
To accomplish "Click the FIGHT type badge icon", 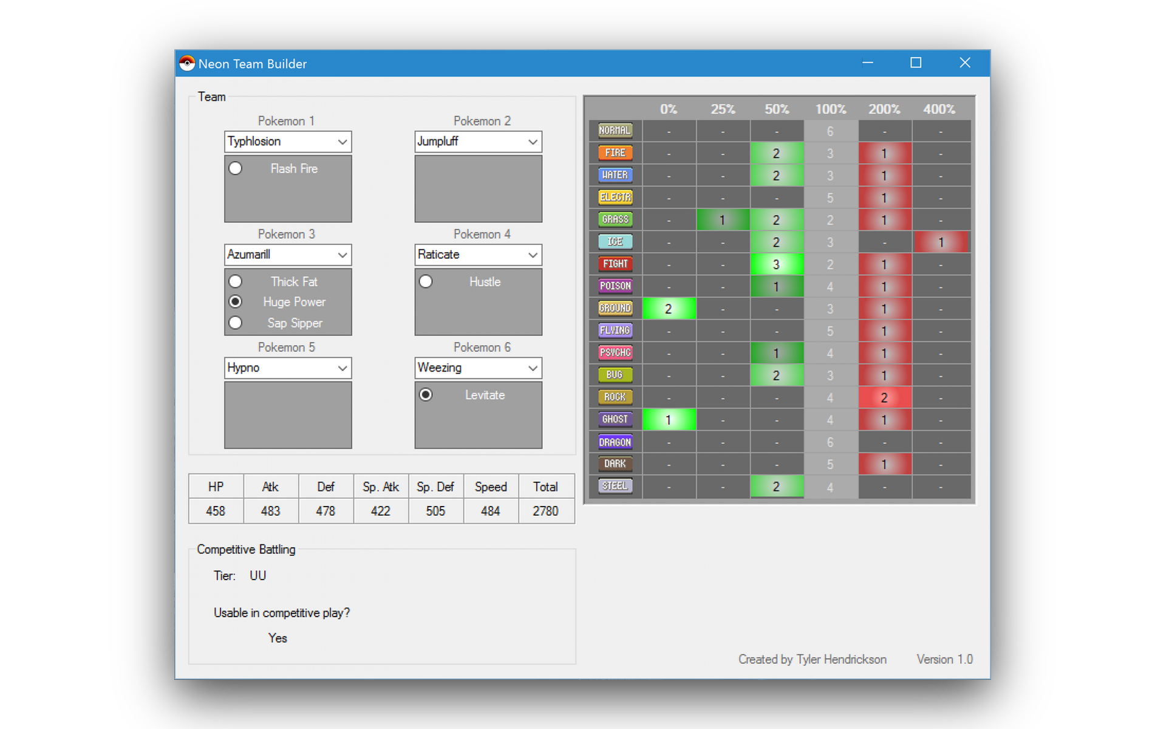I will (615, 264).
